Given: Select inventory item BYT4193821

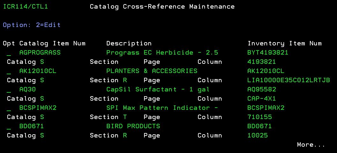Looking at the screenshot, I should click(x=268, y=53).
